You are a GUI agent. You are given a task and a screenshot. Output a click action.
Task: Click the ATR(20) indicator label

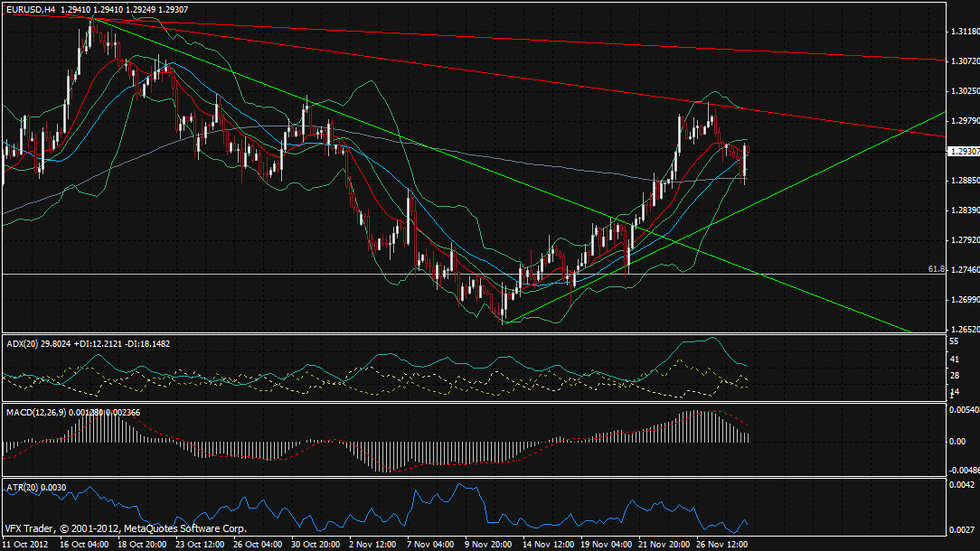click(21, 487)
